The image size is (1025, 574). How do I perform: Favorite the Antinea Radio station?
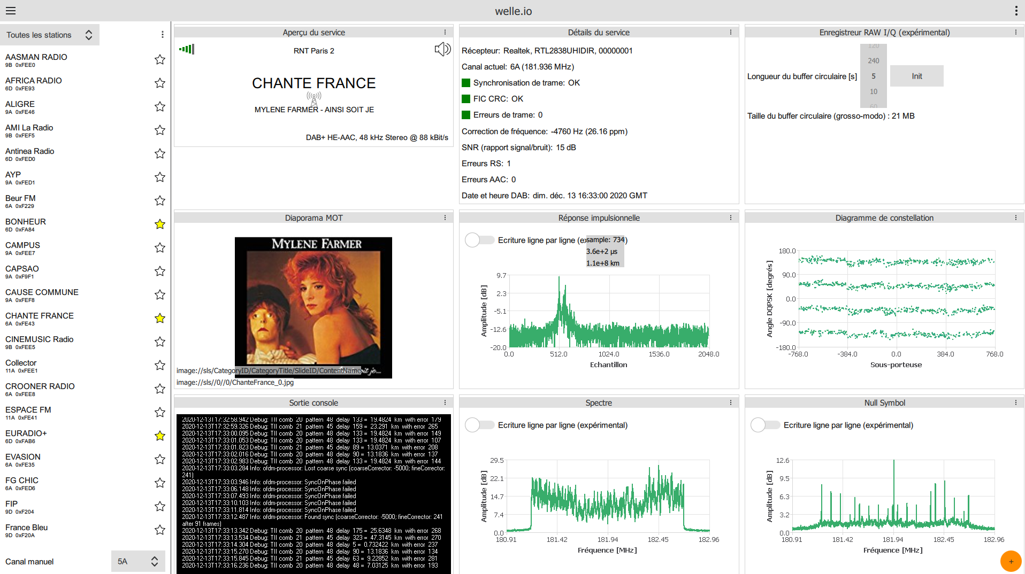click(159, 153)
